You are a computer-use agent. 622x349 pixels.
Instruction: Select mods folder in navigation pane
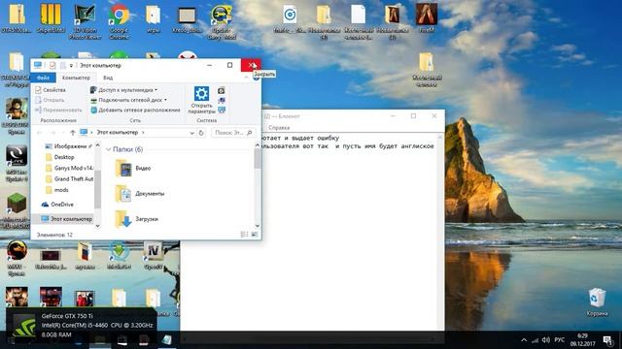click(57, 190)
